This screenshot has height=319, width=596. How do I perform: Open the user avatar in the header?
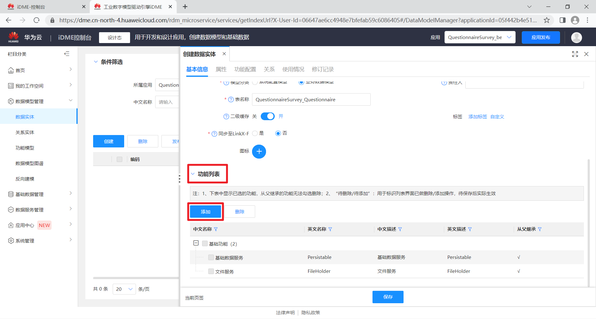pyautogui.click(x=576, y=37)
